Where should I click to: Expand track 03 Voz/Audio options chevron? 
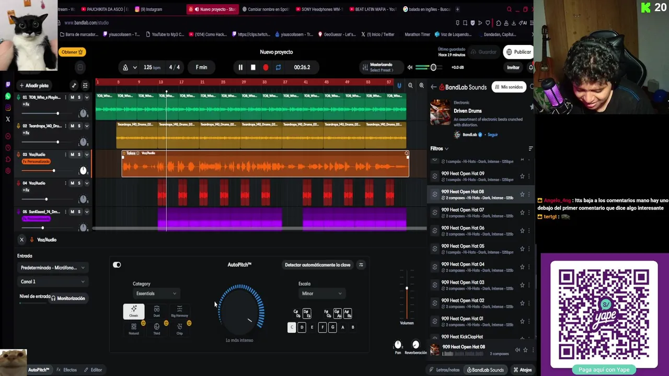click(x=87, y=155)
